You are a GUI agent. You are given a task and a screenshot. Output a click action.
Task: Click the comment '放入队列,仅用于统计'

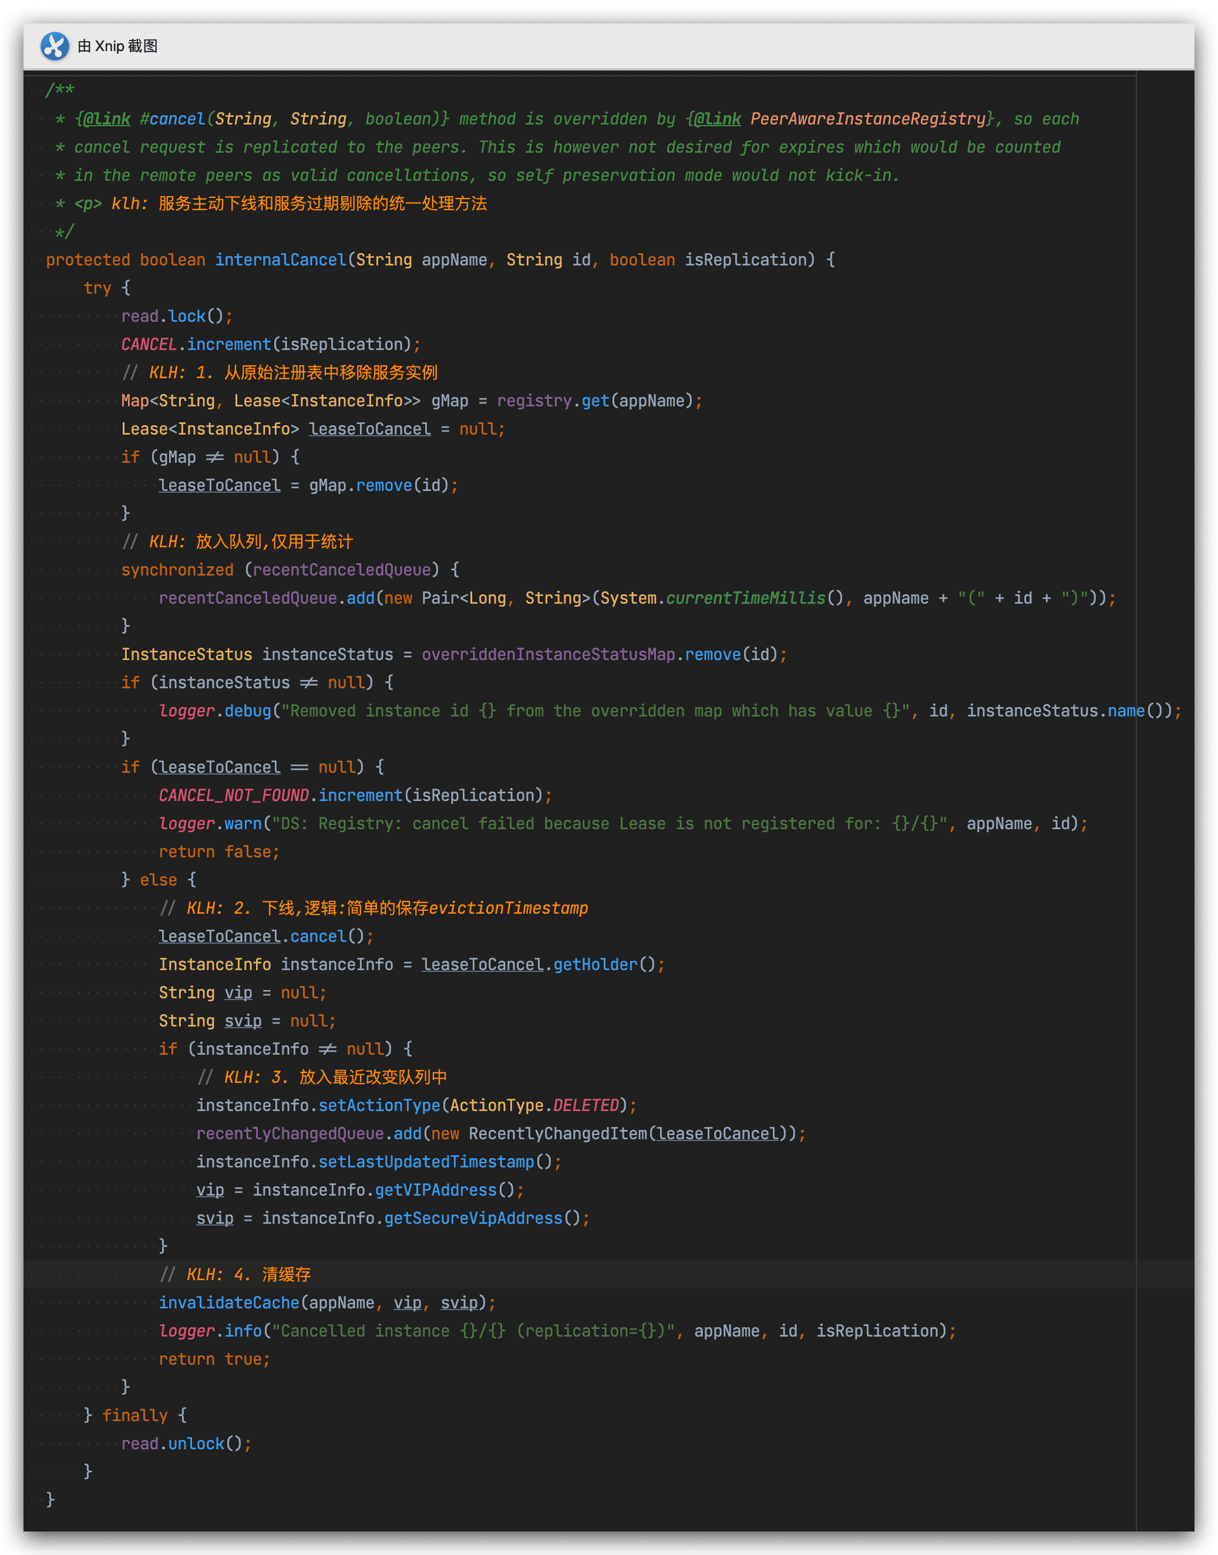274,542
